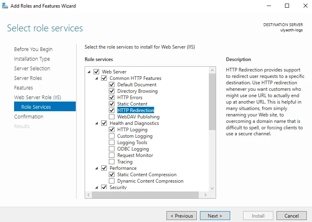Click the wizard icon in title bar
This screenshot has width=312, height=222.
(4, 6)
